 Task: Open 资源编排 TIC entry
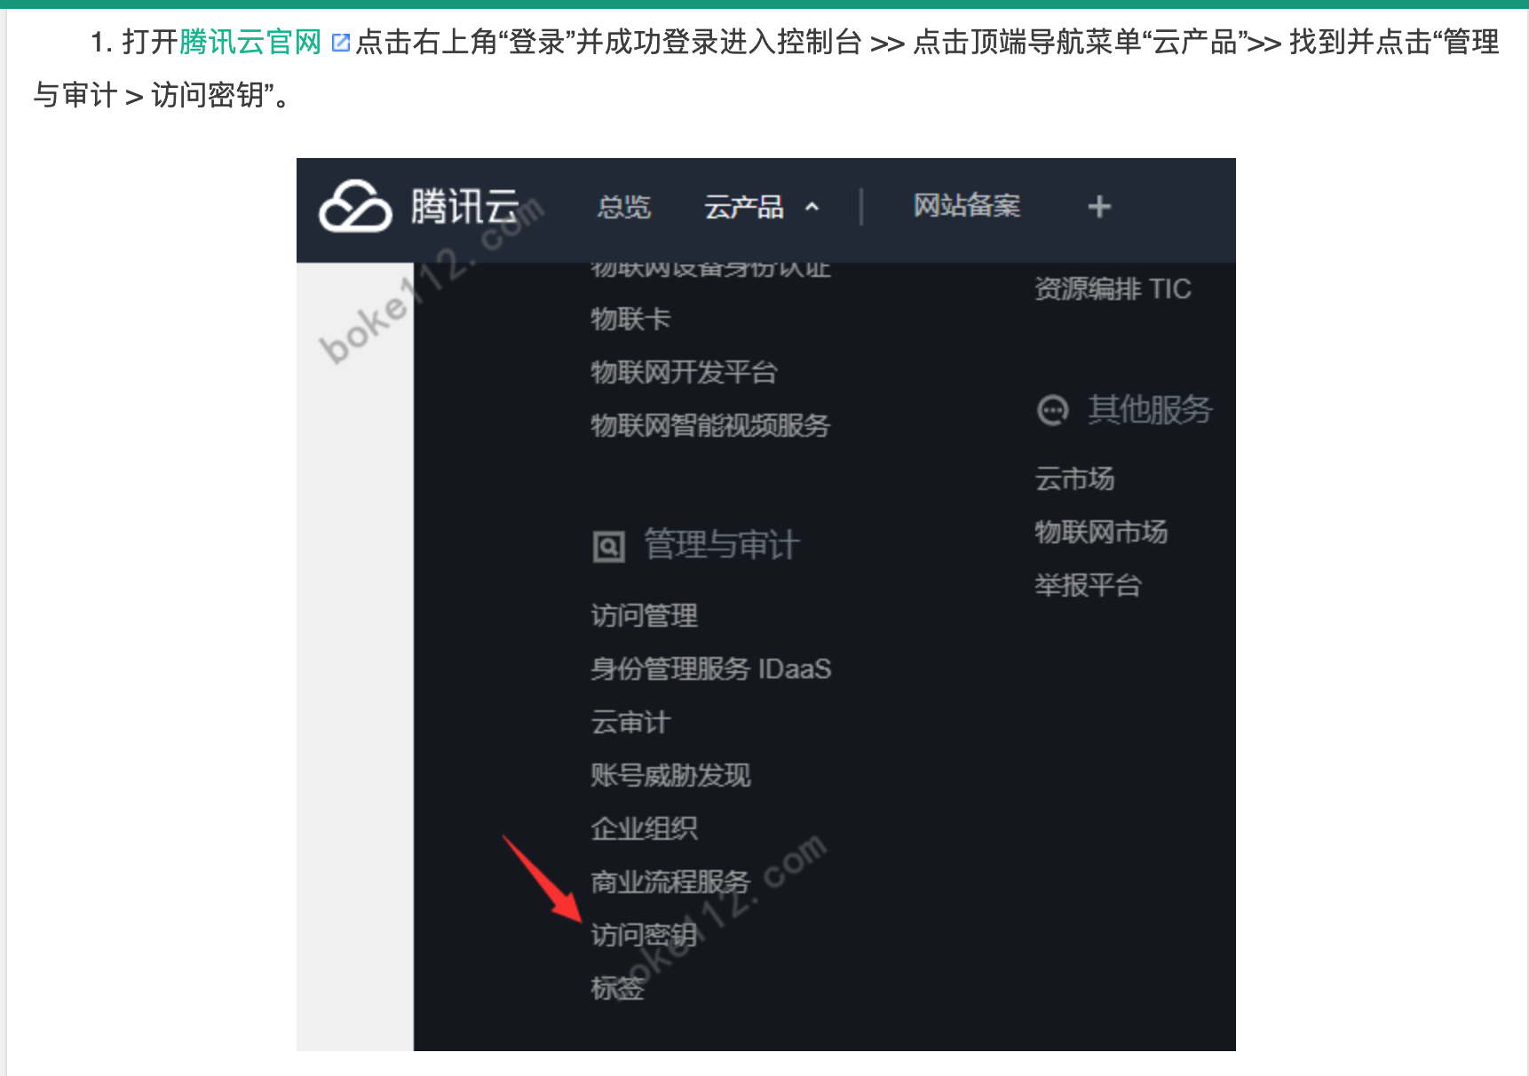click(1113, 289)
